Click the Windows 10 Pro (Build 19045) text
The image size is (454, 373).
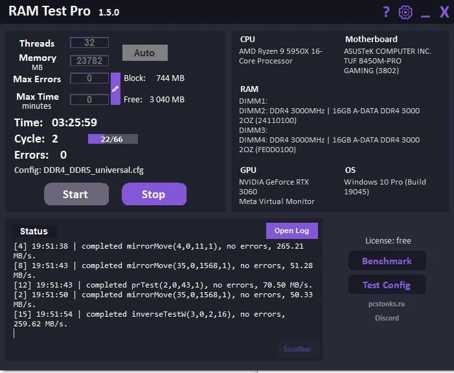[x=385, y=186]
